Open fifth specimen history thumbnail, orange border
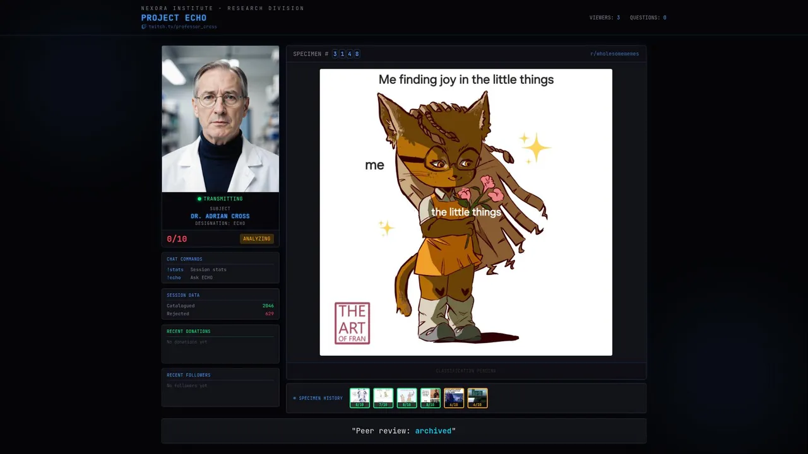 pos(454,398)
